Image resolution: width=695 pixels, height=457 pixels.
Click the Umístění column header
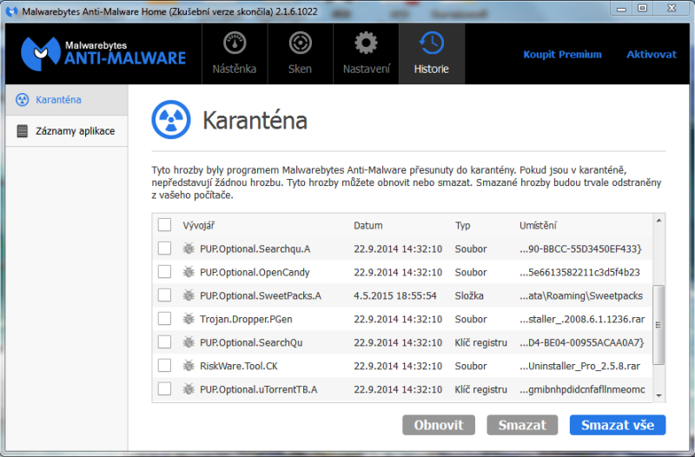point(538,226)
